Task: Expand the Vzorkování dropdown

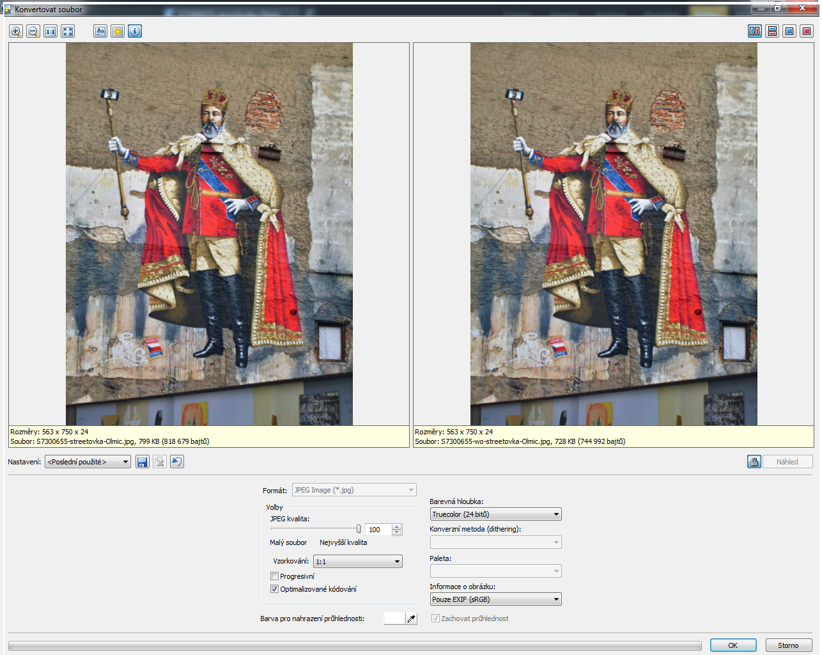Action: click(x=357, y=562)
